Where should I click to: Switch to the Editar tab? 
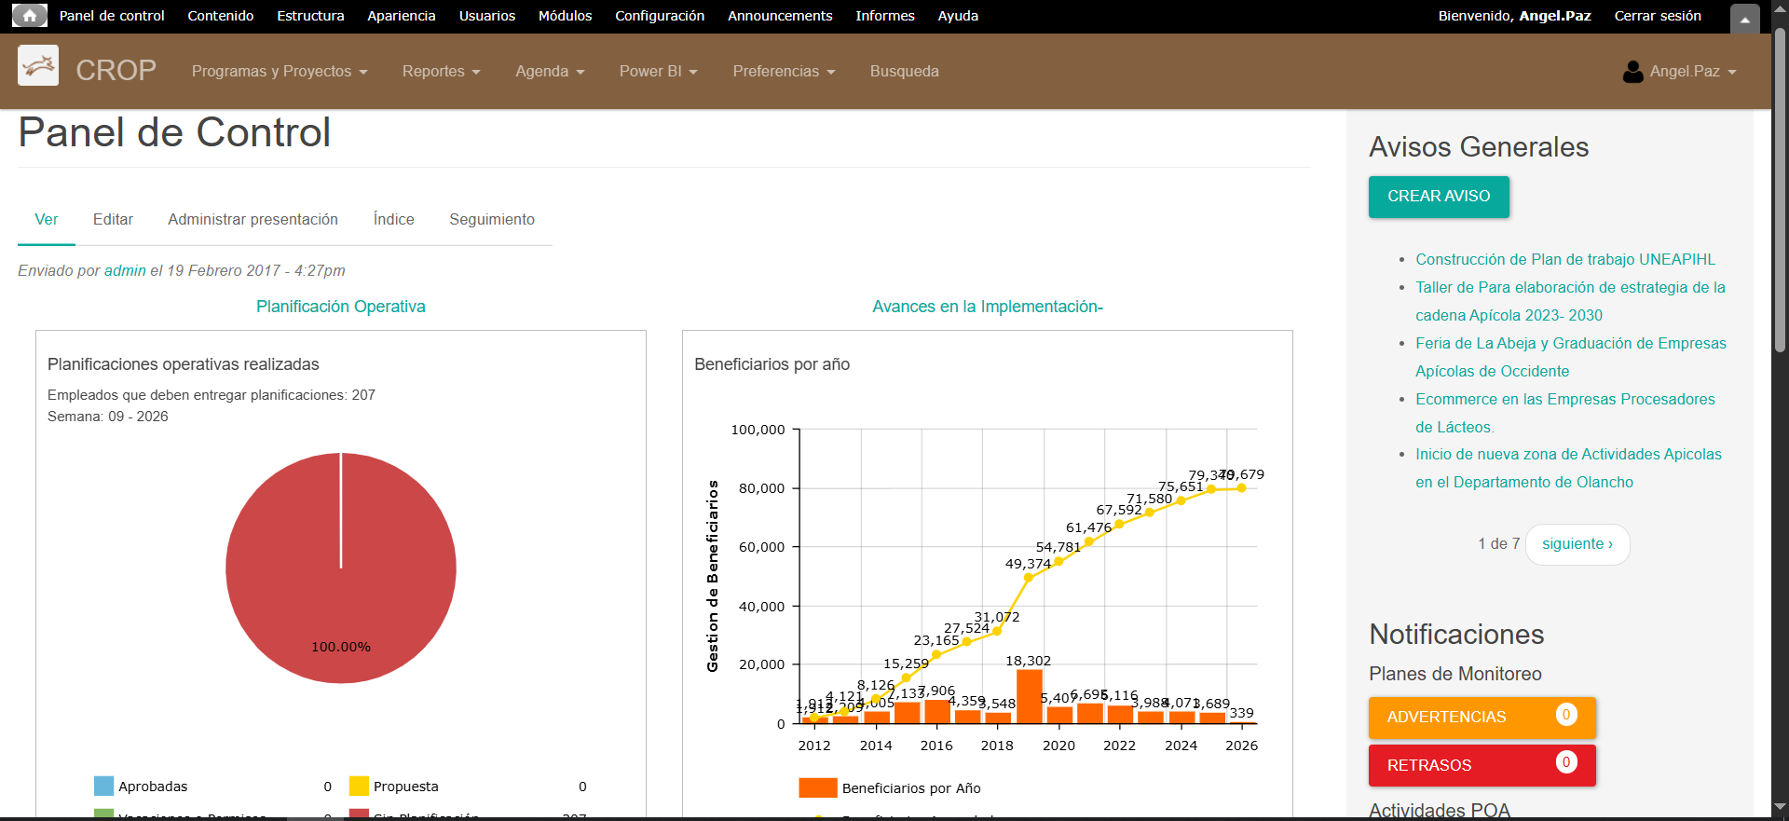pyautogui.click(x=113, y=220)
